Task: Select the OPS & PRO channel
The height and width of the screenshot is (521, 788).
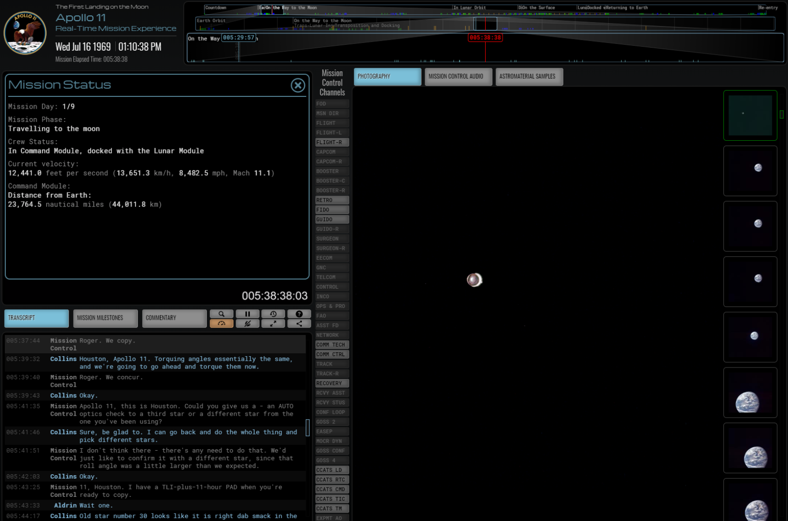Action: [x=332, y=306]
